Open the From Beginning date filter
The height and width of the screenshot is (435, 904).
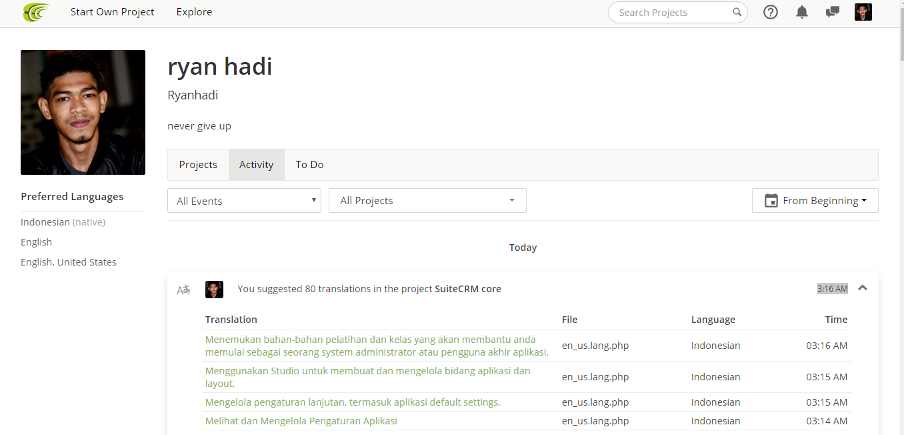(815, 201)
